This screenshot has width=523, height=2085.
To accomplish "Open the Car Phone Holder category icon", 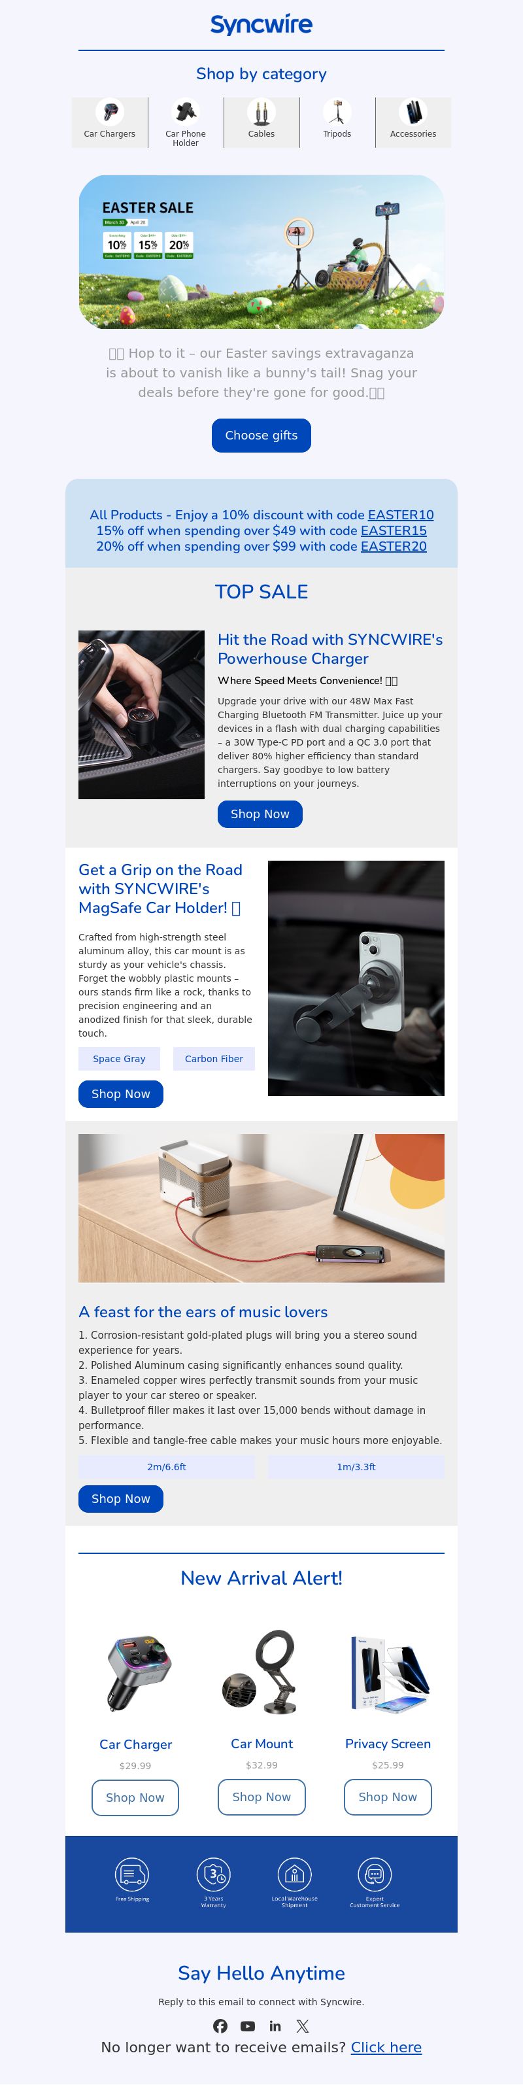I will tap(186, 111).
